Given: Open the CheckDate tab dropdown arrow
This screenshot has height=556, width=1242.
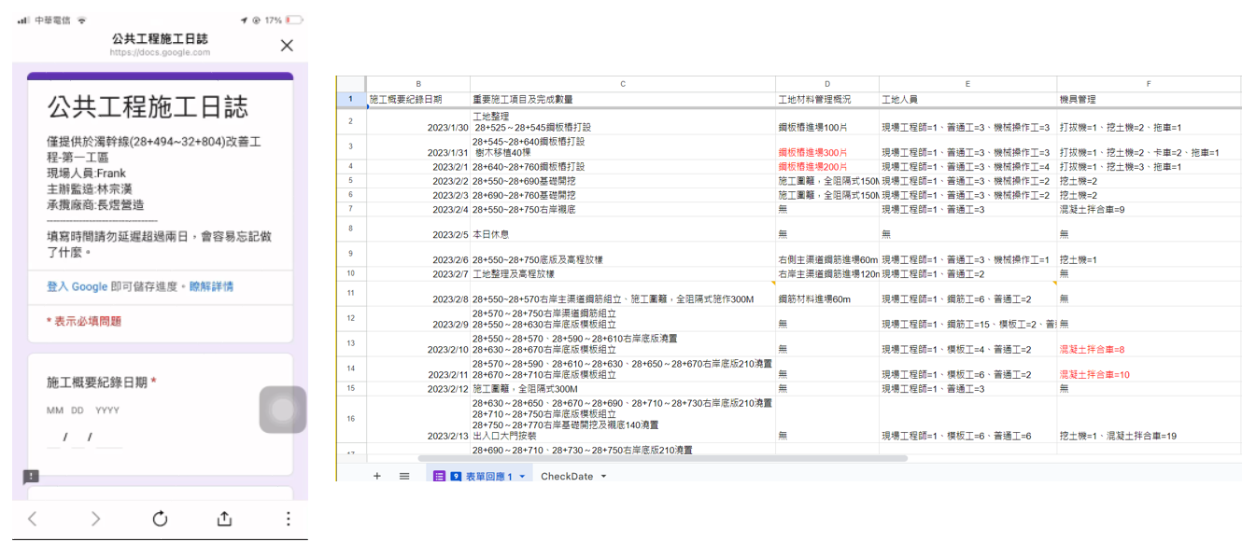Looking at the screenshot, I should 603,476.
